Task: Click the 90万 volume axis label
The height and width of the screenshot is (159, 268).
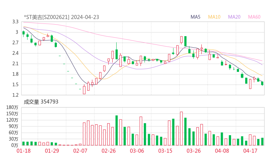Action: coord(13,126)
